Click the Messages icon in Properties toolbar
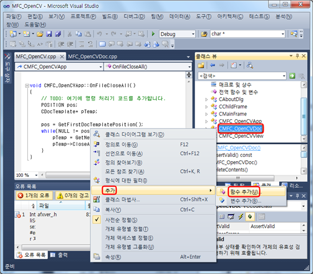This screenshot has width=313, height=274. click(x=231, y=216)
